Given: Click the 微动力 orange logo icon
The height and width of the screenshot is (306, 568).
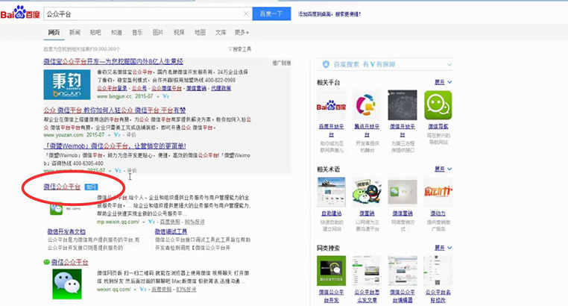Looking at the screenshot, I should click(438, 192).
